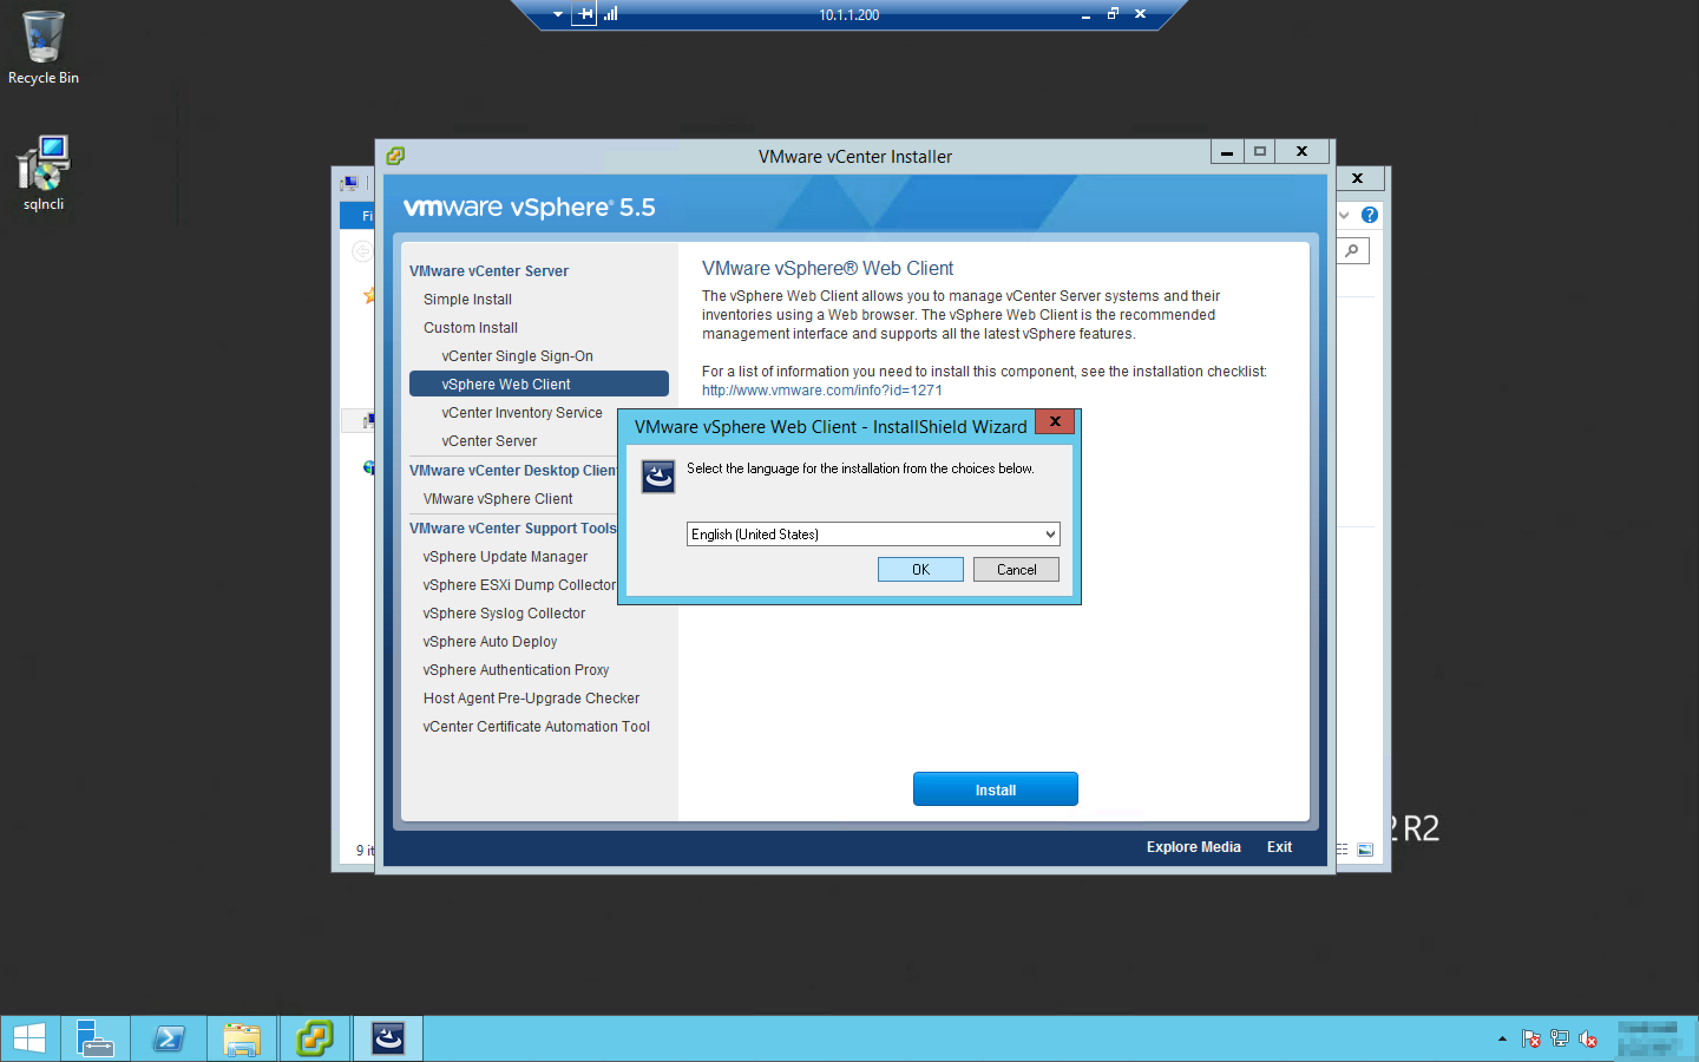Open the installation checklist vmware.com link

tap(821, 391)
